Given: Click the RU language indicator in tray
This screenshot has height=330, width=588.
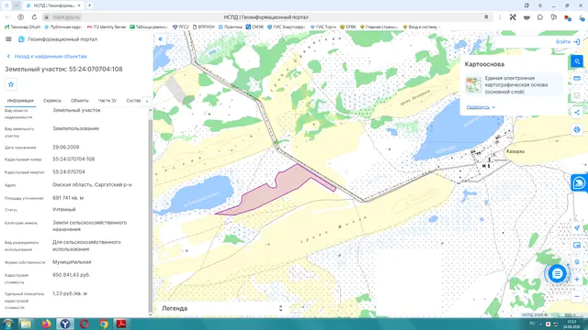Looking at the screenshot, I should (x=532, y=324).
